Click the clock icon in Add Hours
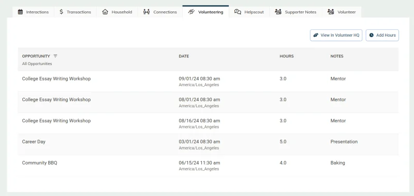 (x=372, y=35)
